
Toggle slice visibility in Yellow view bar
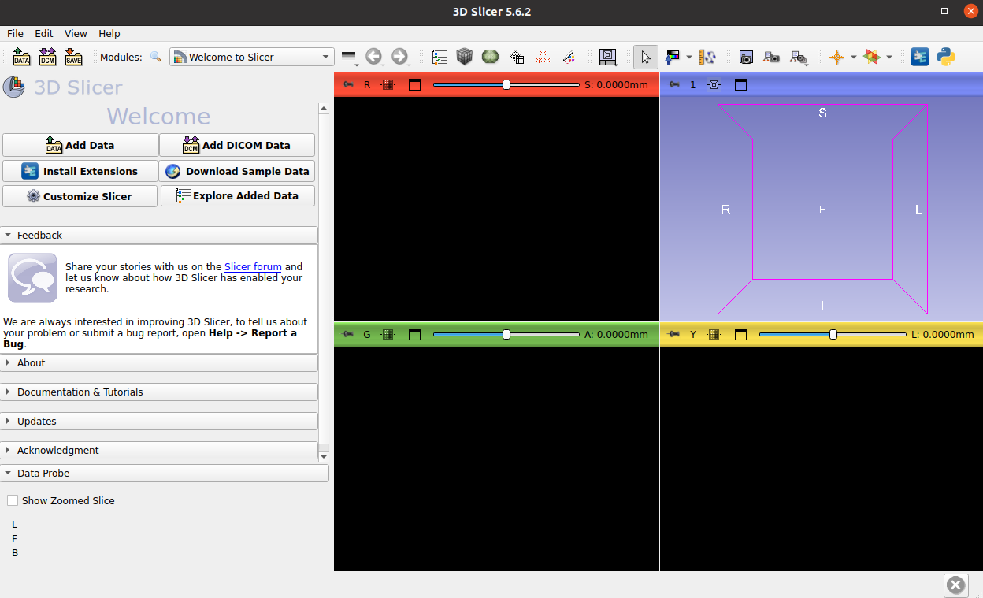click(714, 334)
